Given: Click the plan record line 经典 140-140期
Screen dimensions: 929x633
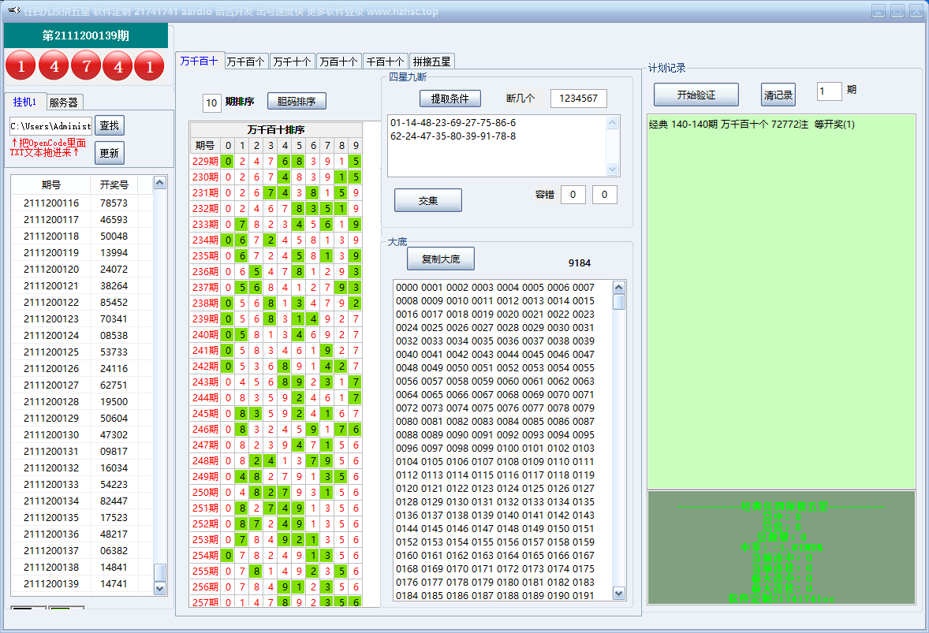Looking at the screenshot, I should click(752, 125).
